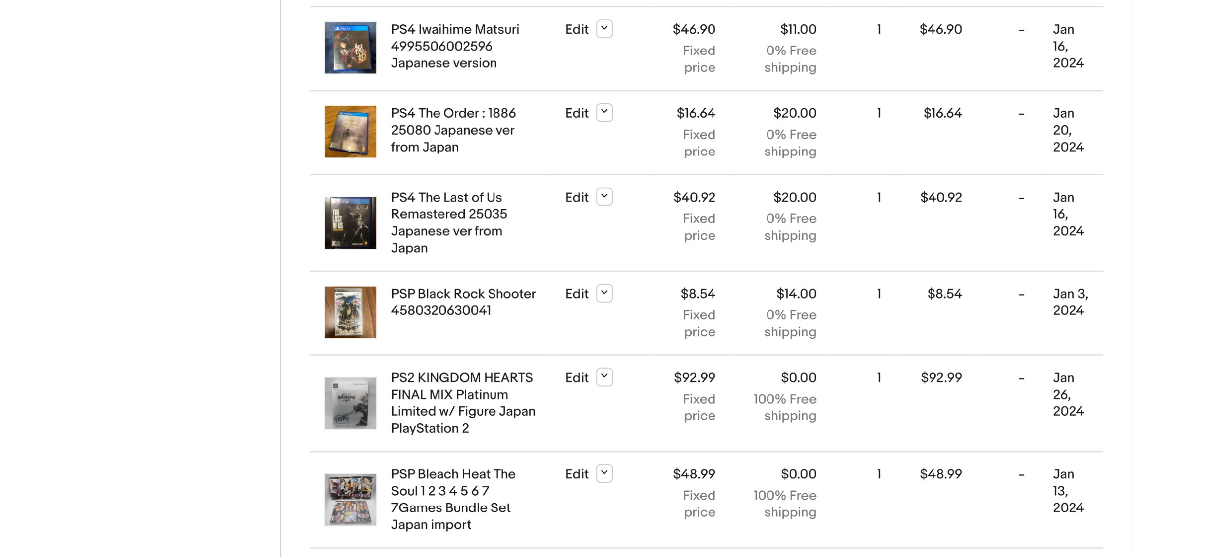Image resolution: width=1207 pixels, height=557 pixels.
Task: Edit the PS4 Iwaihime Matsuri listing
Action: [577, 29]
